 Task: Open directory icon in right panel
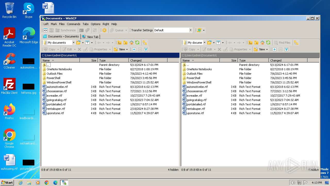(x=209, y=43)
